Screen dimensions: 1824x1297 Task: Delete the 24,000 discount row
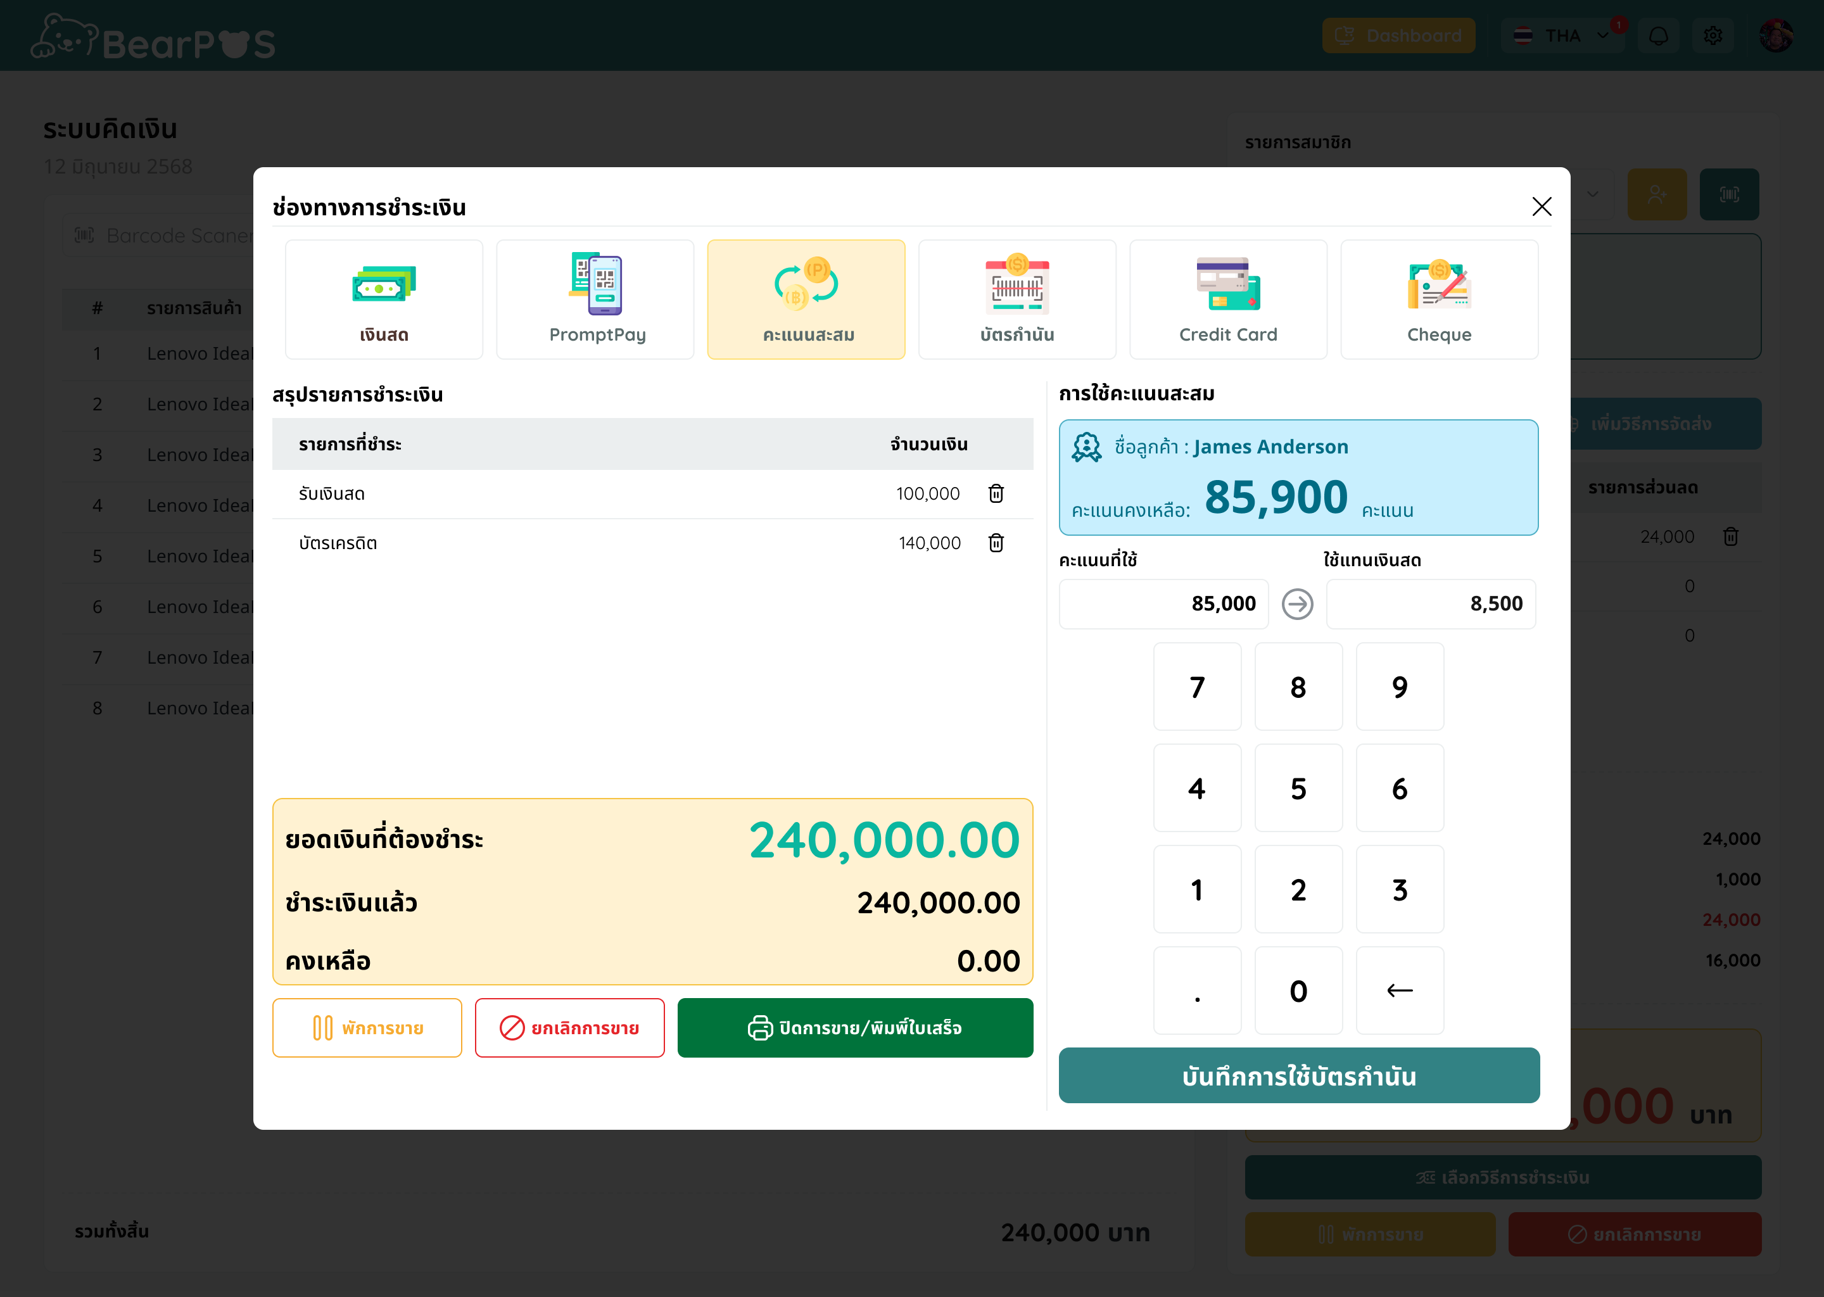(1730, 536)
